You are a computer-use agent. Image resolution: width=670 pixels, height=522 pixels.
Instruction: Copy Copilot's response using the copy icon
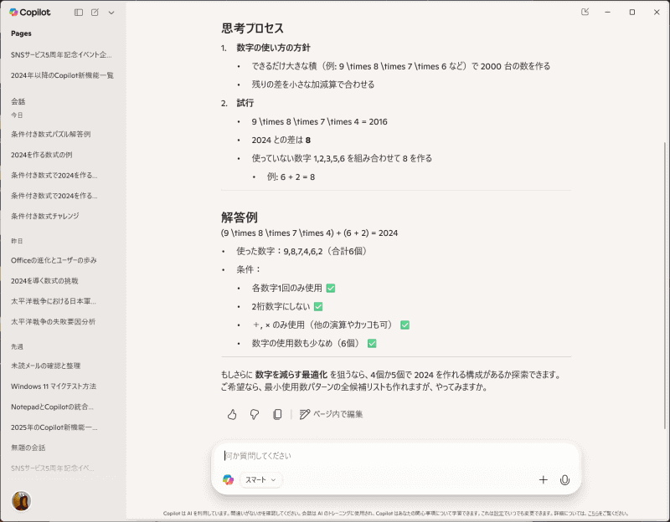pos(277,413)
